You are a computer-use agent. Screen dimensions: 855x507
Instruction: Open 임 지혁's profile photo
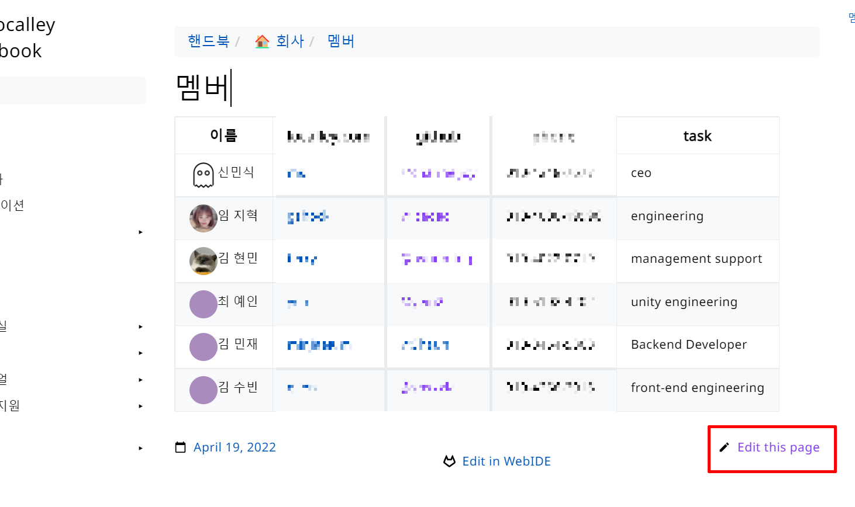pos(203,218)
